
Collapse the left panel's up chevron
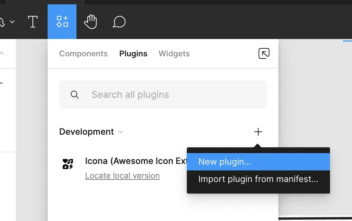tap(2, 53)
